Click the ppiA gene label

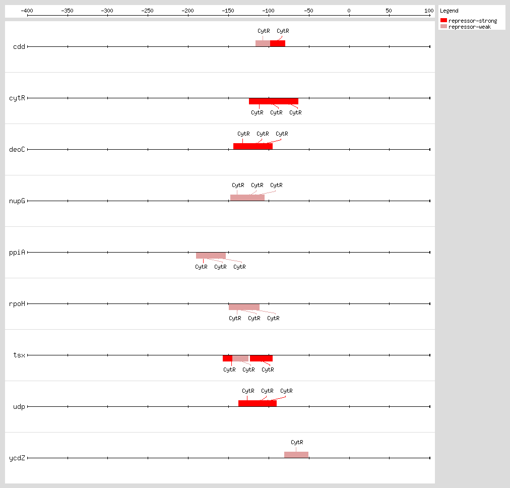(17, 252)
